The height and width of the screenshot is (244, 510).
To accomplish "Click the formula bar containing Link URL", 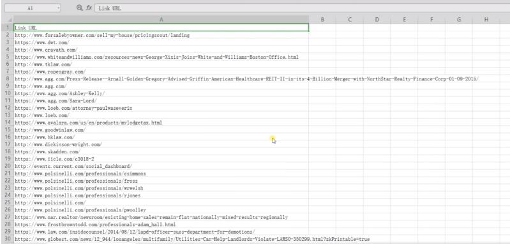I will click(x=303, y=8).
